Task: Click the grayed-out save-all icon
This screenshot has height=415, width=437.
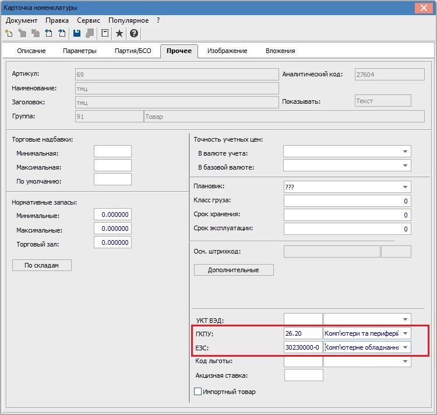Action: point(90,33)
